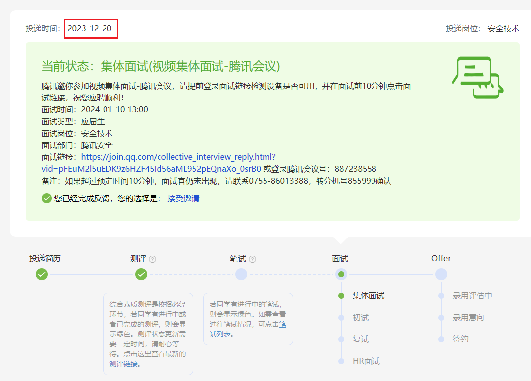Click the Offer stage circle
The image size is (531, 381).
click(441, 274)
